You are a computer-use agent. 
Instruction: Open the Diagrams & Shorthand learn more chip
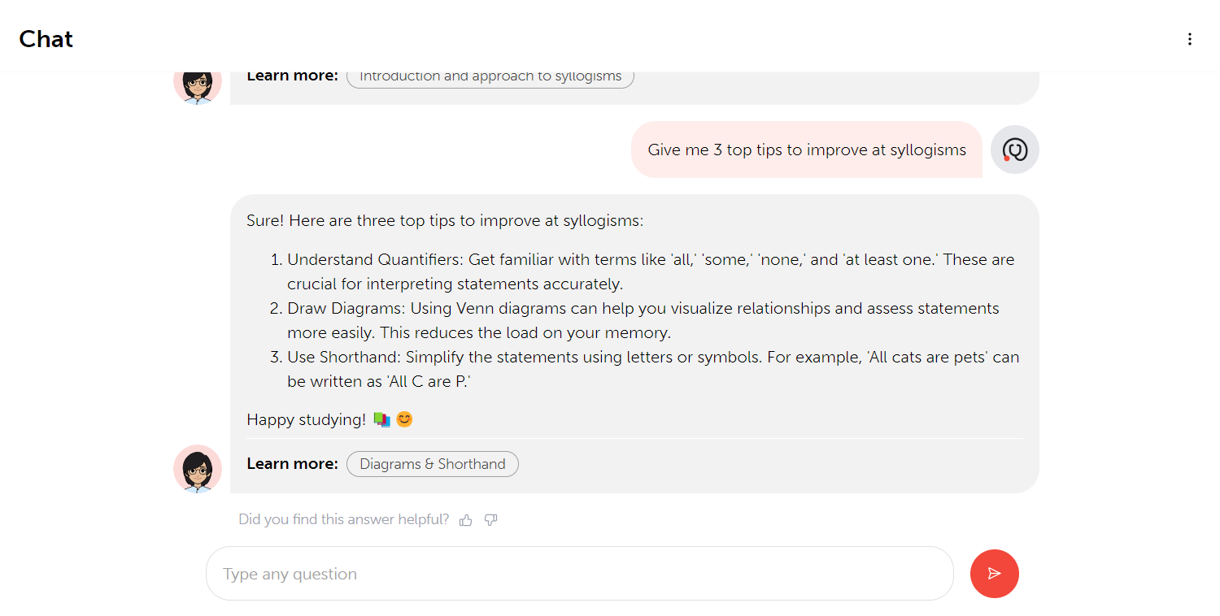433,464
